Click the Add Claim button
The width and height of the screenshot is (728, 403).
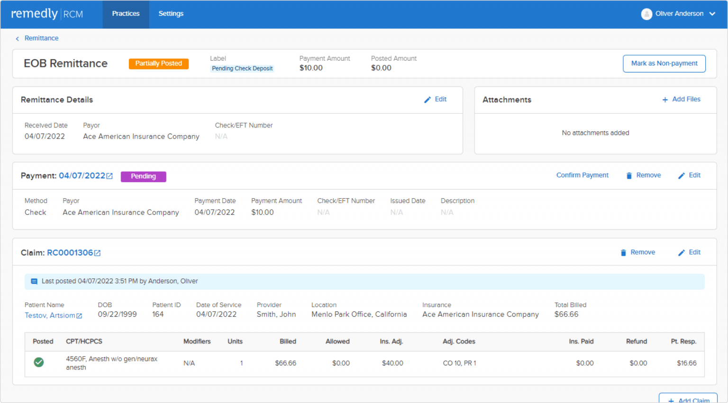tap(688, 398)
